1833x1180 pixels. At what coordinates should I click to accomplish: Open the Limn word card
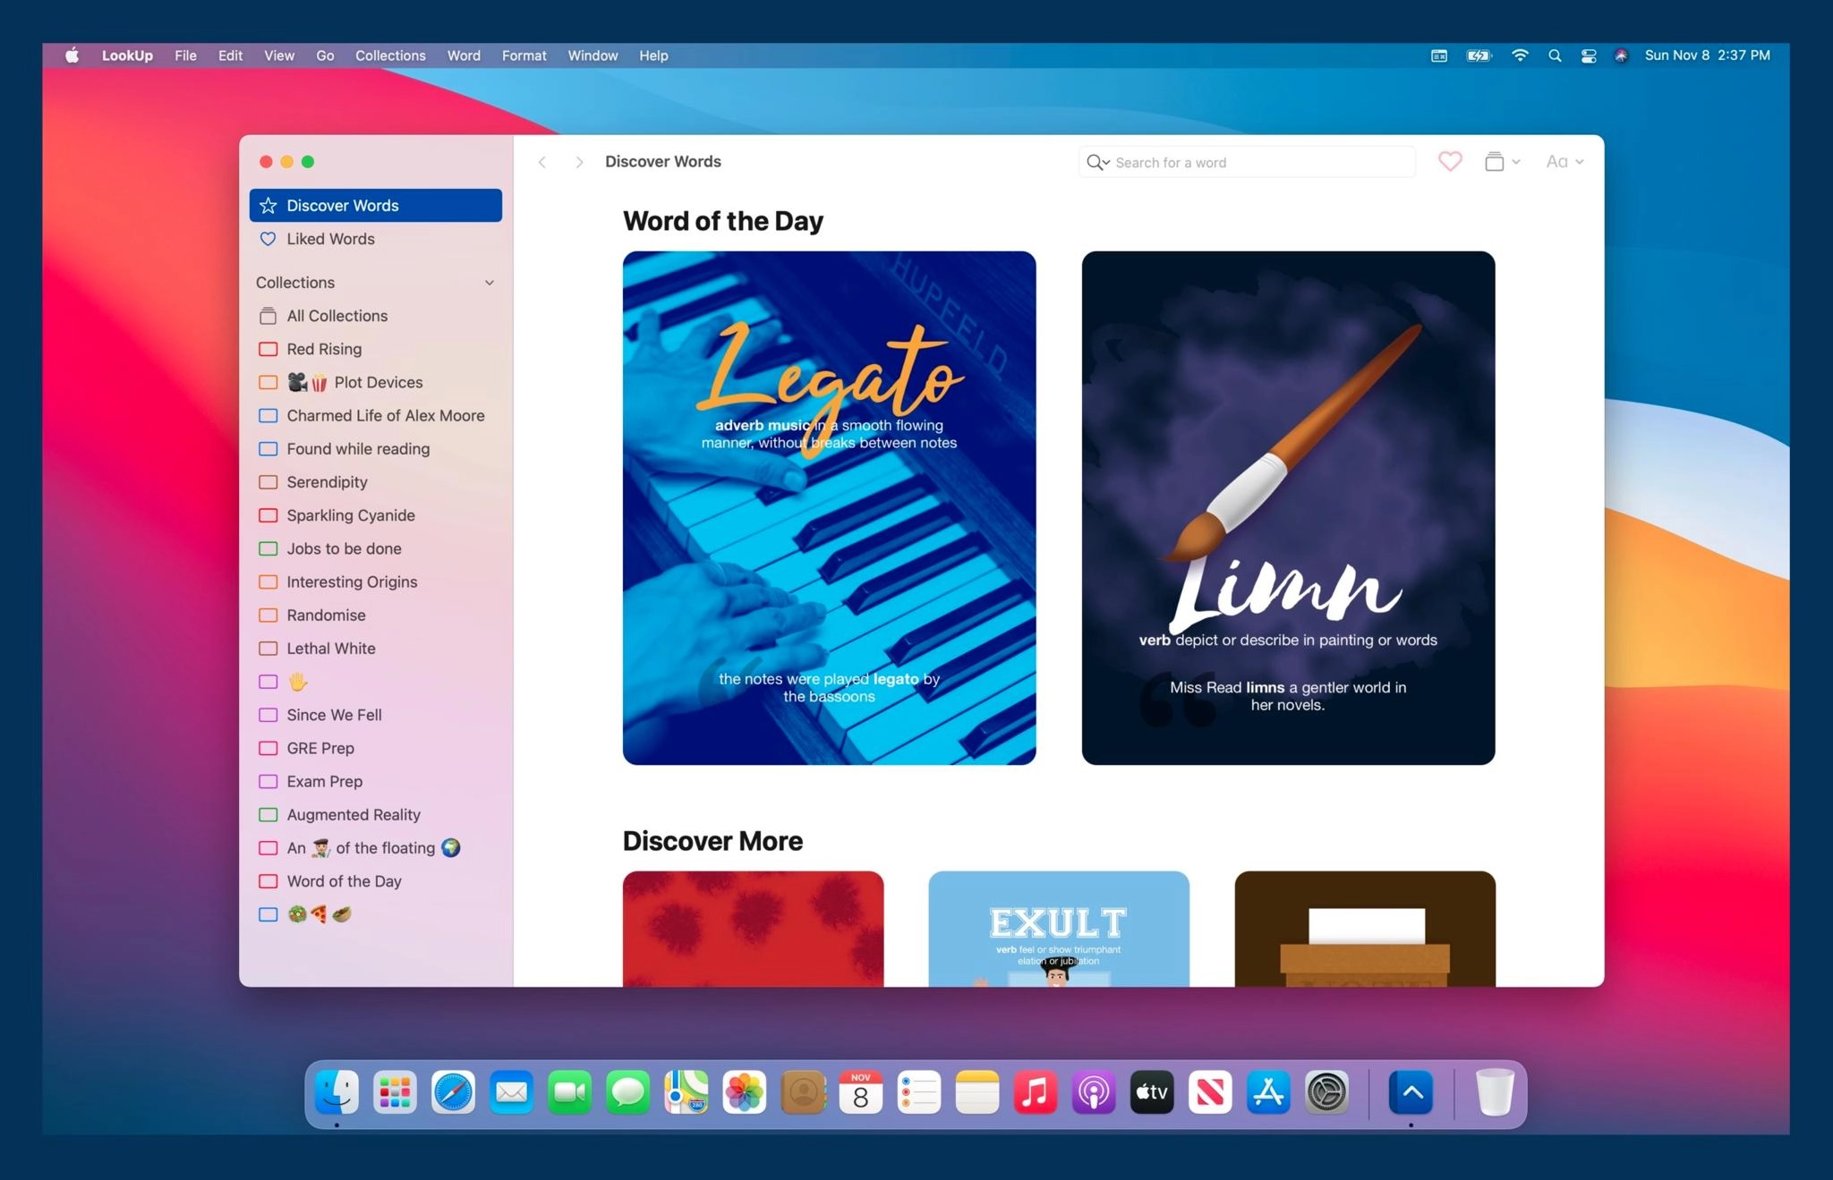point(1288,507)
